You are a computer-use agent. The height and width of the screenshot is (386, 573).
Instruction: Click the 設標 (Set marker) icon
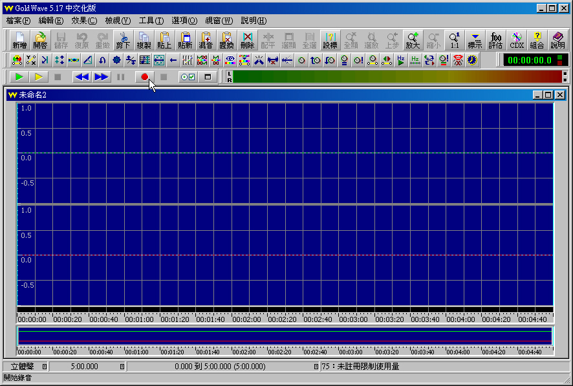click(330, 40)
